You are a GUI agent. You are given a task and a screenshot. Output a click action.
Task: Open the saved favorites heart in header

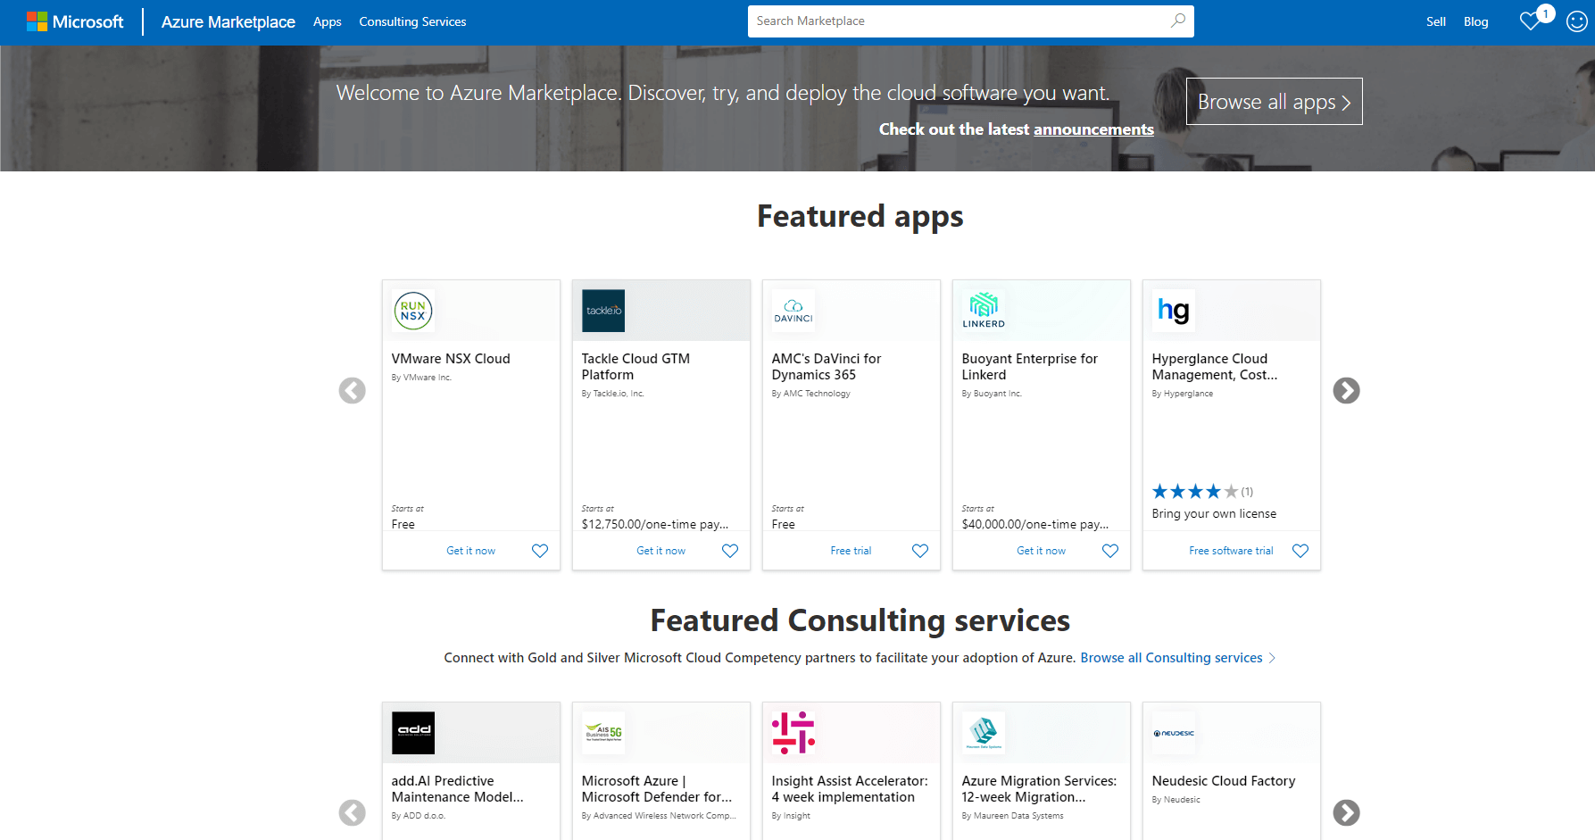coord(1532,21)
